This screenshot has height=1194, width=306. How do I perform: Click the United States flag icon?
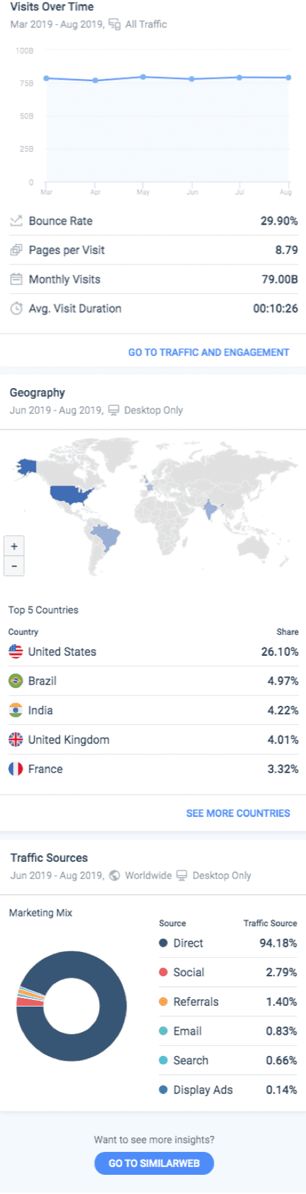pyautogui.click(x=16, y=652)
